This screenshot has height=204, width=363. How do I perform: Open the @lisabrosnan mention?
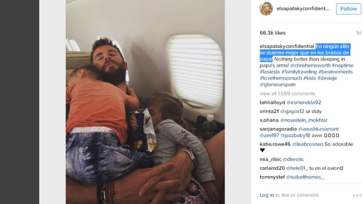308,144
